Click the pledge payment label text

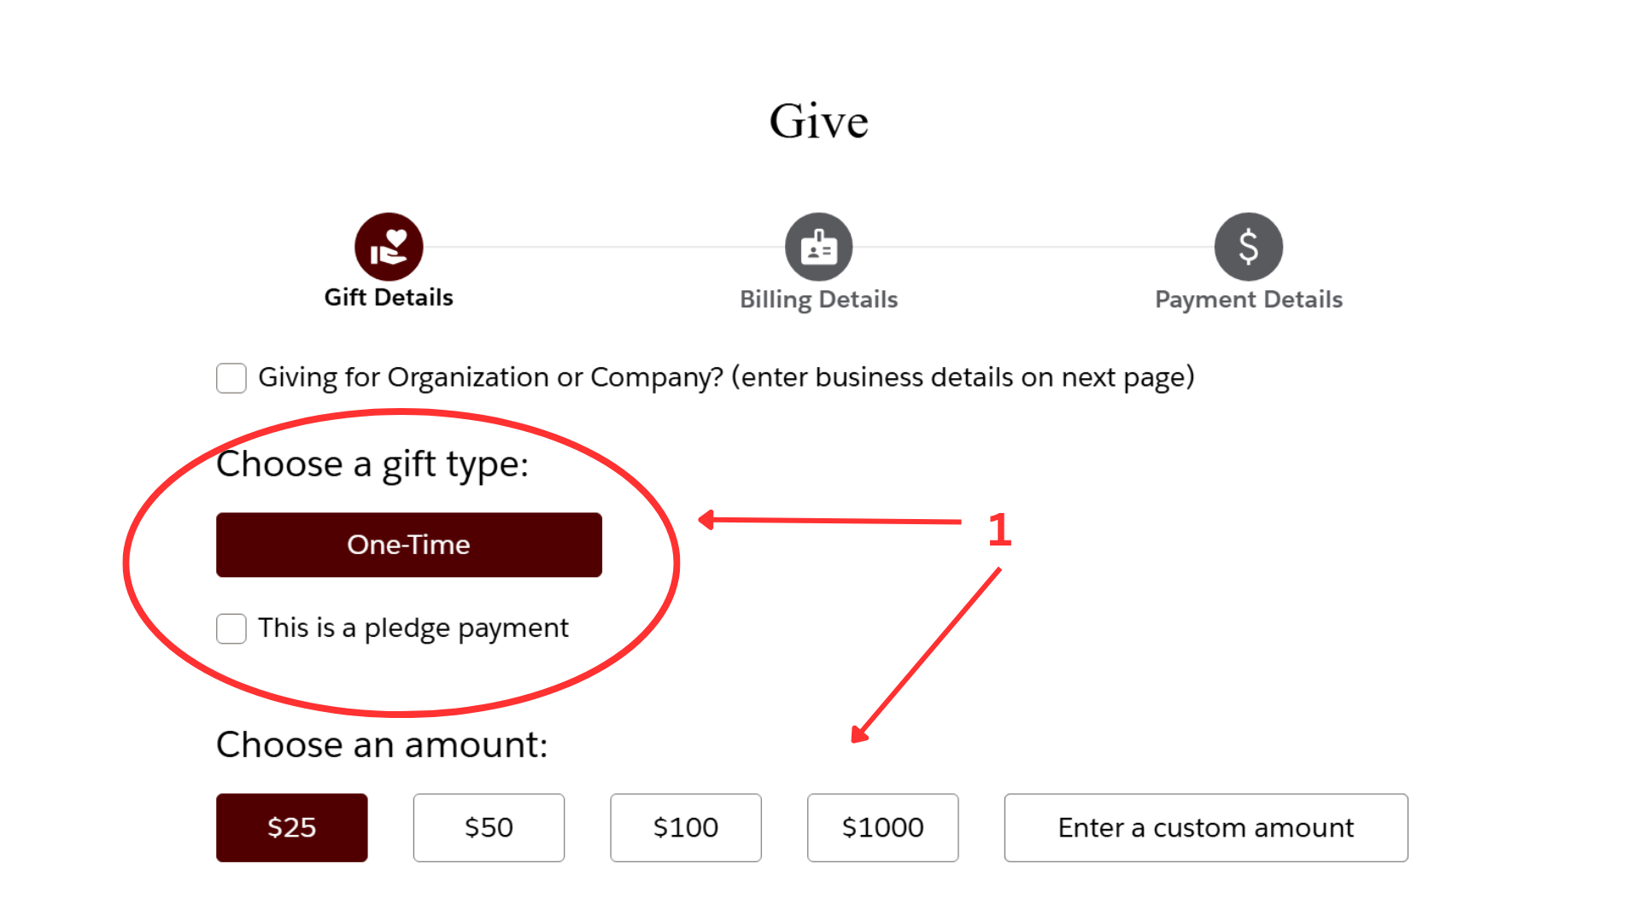pyautogui.click(x=413, y=627)
